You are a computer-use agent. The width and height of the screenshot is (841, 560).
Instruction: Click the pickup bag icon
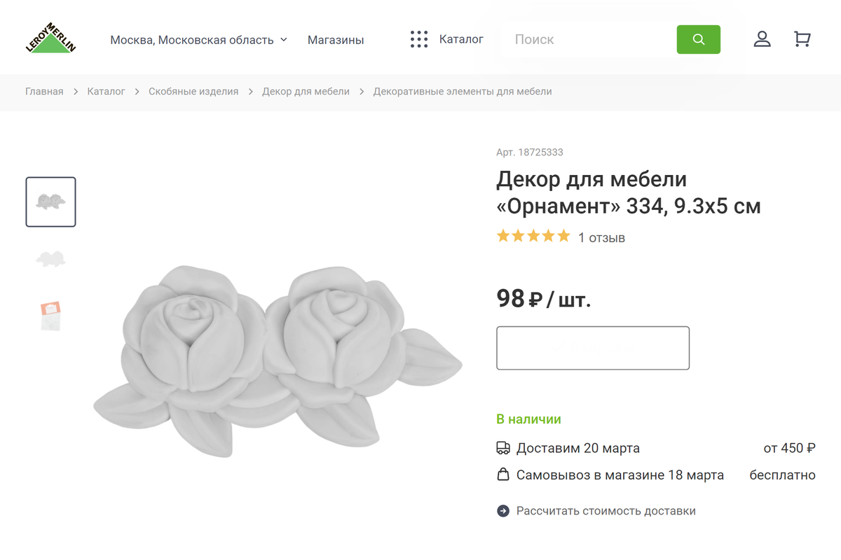tap(502, 475)
